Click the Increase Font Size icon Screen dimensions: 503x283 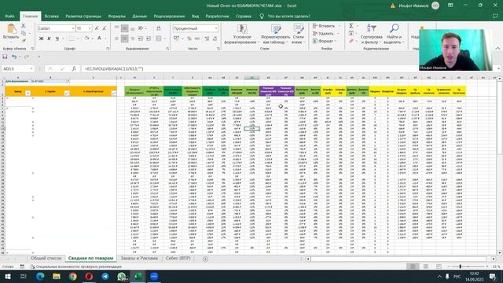coord(97,28)
